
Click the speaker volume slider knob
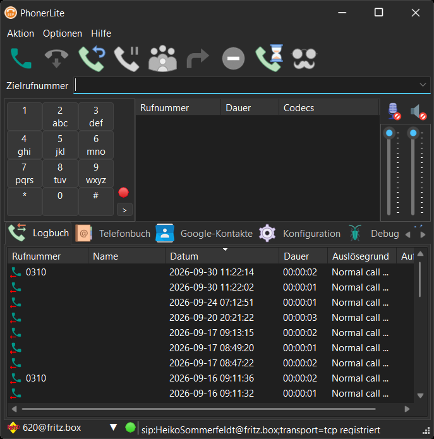point(413,133)
